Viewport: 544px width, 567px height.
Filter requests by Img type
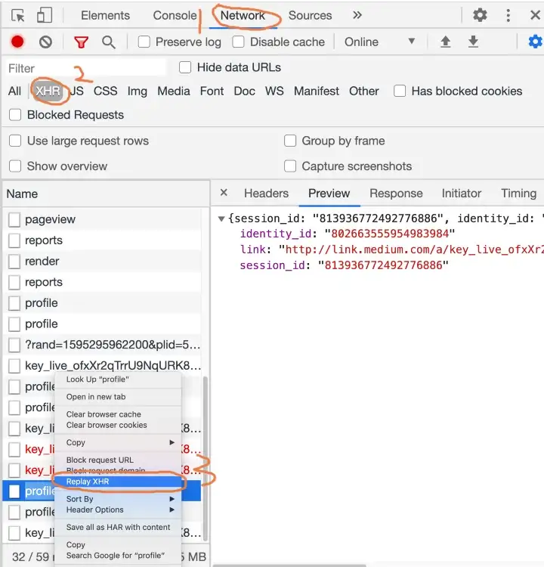pos(137,91)
